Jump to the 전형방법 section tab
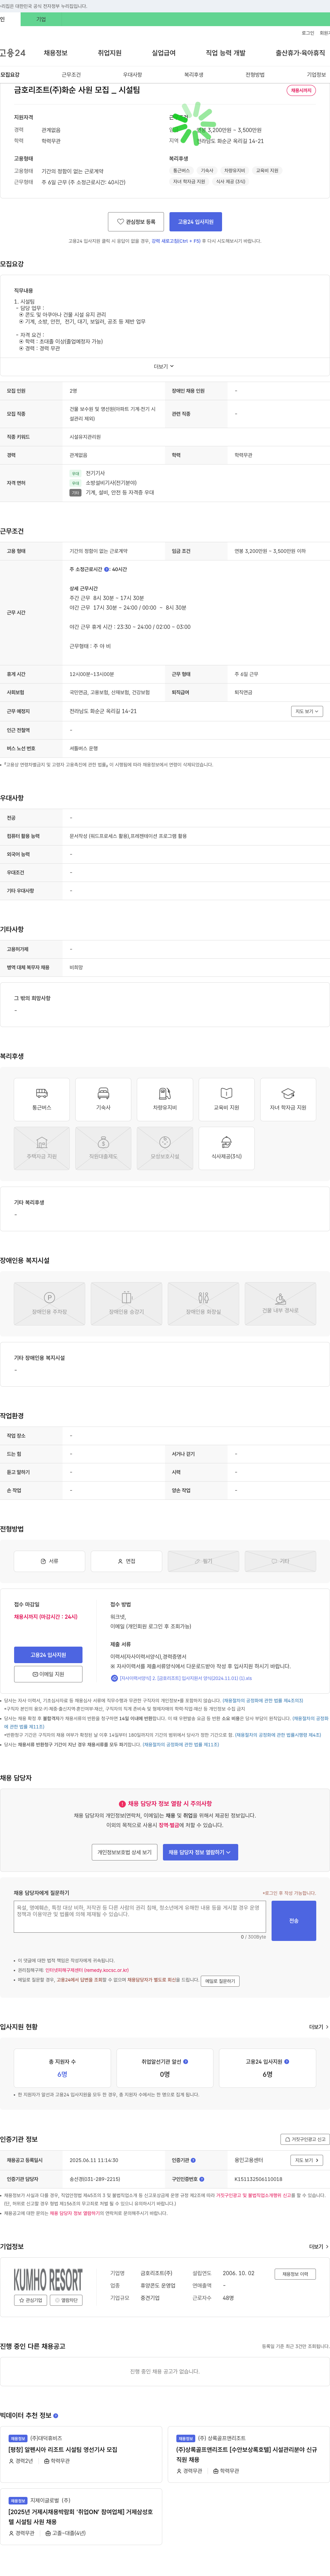The height and width of the screenshot is (2576, 330). [x=255, y=75]
